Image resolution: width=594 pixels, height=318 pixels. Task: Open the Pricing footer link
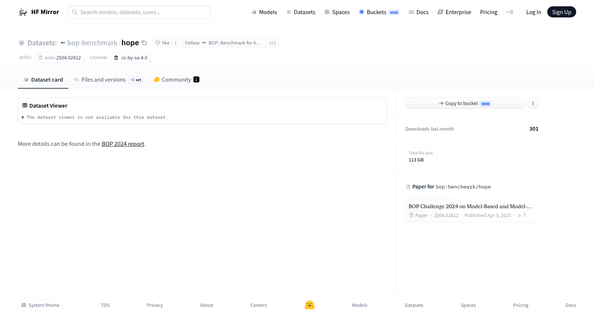pyautogui.click(x=520, y=305)
